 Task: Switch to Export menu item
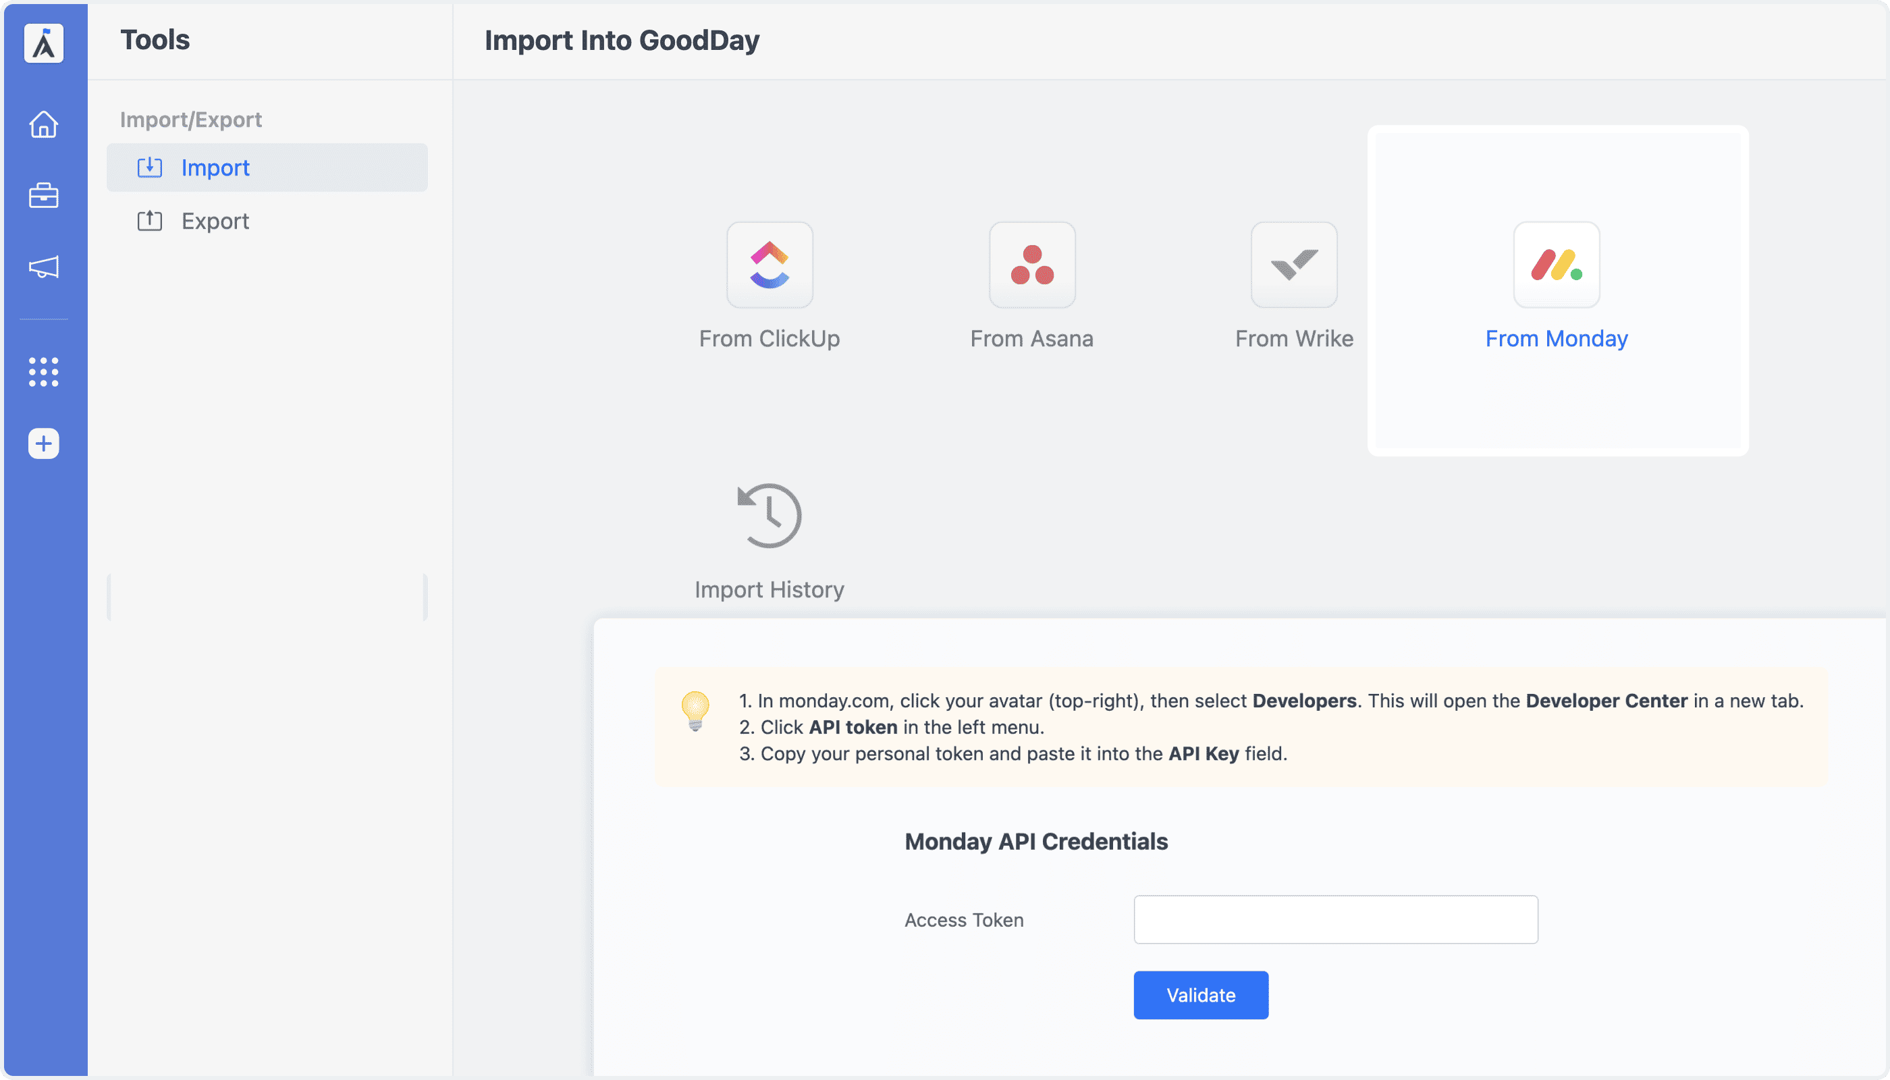click(x=215, y=221)
